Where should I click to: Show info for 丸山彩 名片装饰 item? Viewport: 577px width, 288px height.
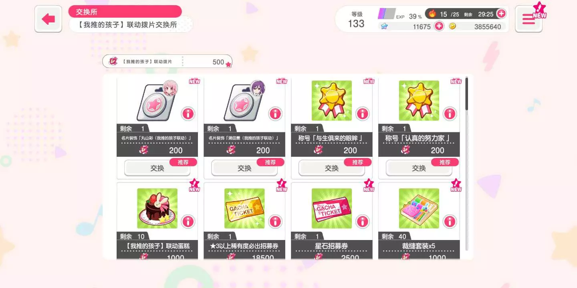pyautogui.click(x=188, y=114)
